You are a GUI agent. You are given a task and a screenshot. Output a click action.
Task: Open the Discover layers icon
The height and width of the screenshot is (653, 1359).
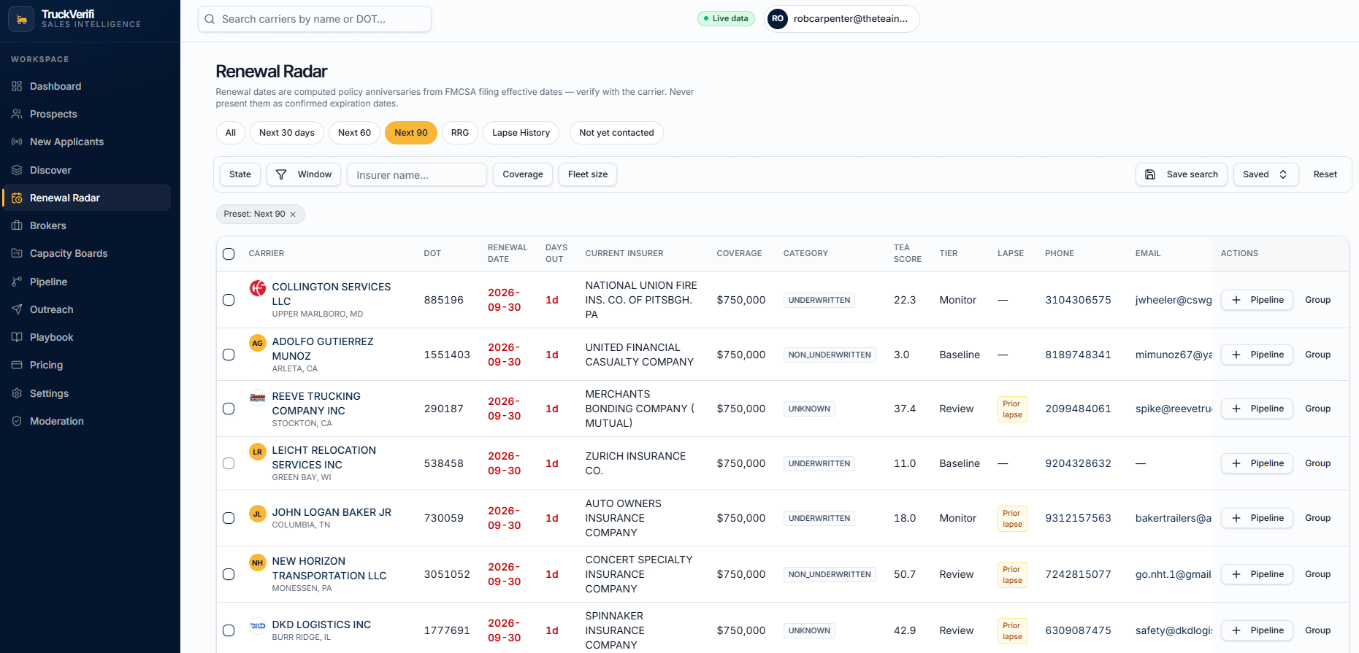[17, 170]
